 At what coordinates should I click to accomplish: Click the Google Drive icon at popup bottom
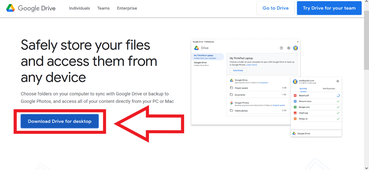click(x=294, y=133)
